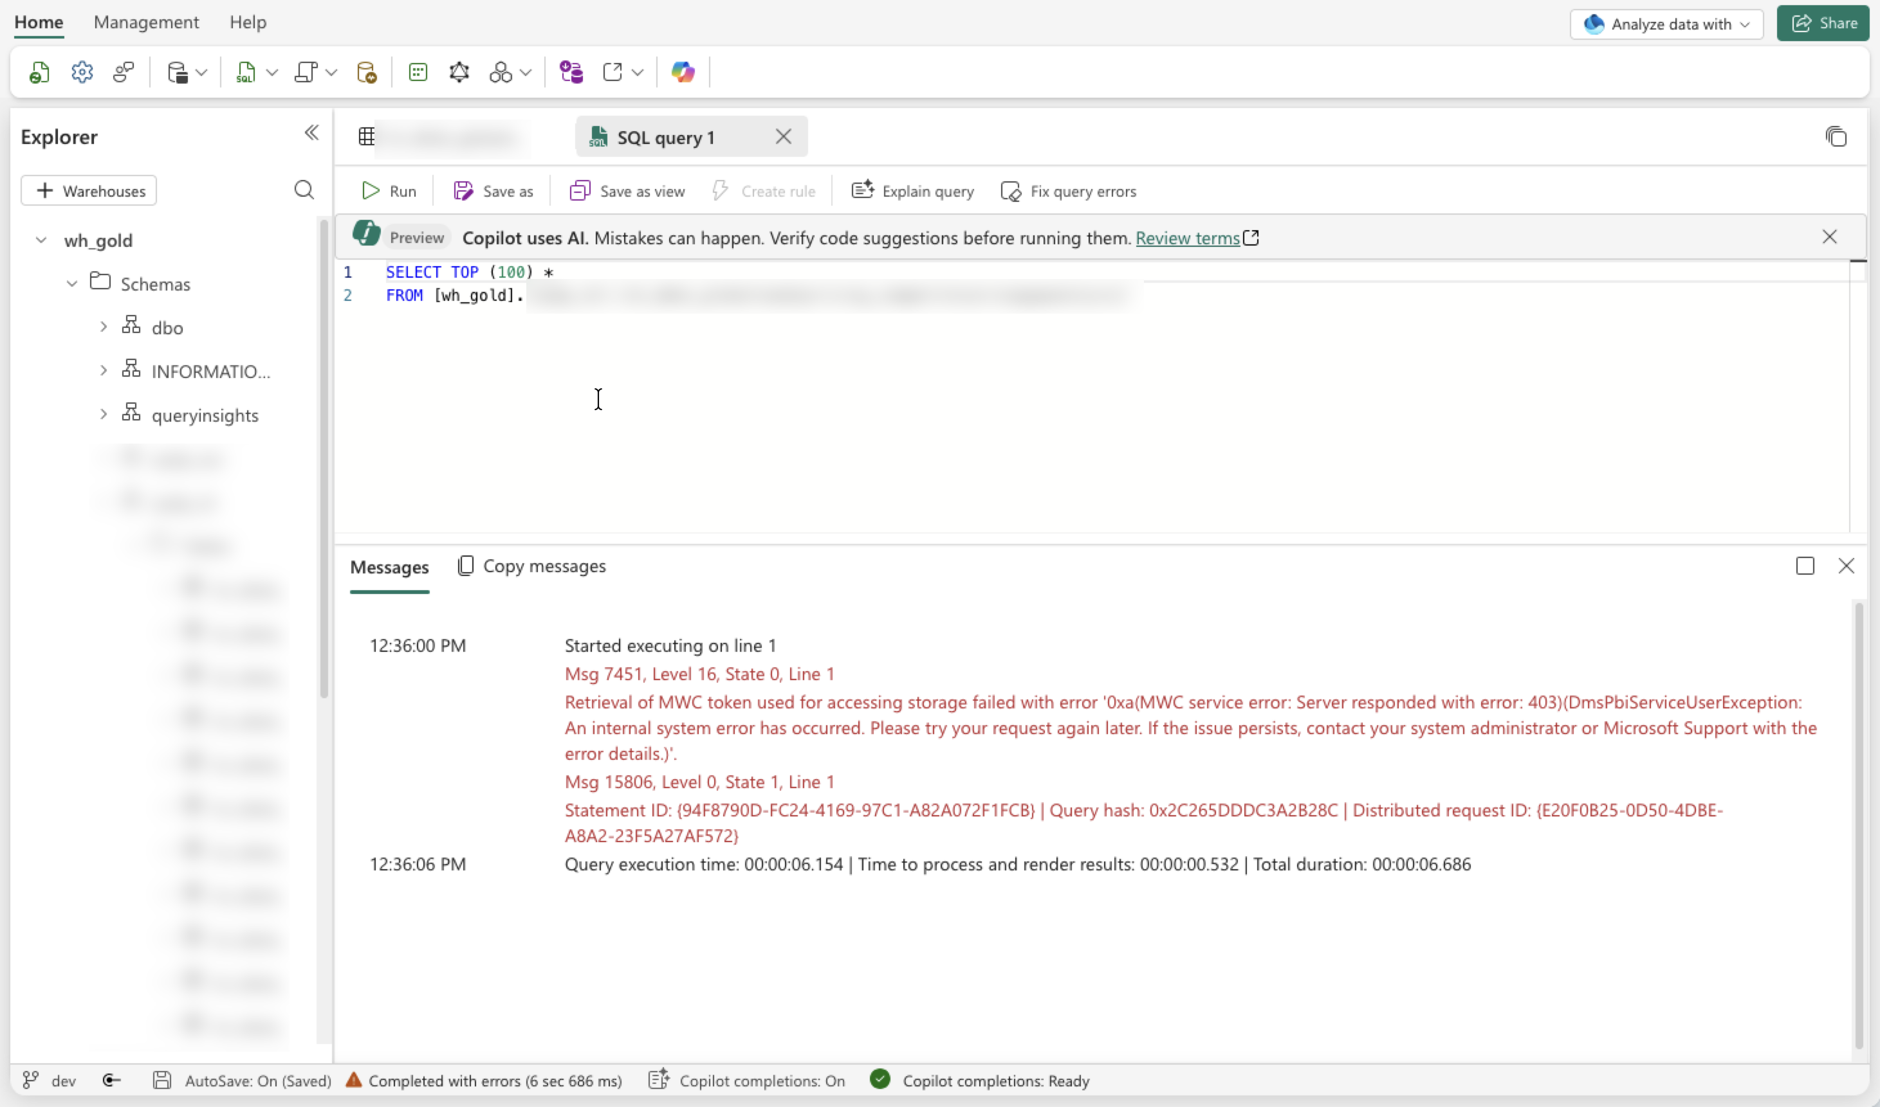Viewport: 1880px width, 1107px height.
Task: Add Warehouses in Explorer
Action: click(x=89, y=191)
